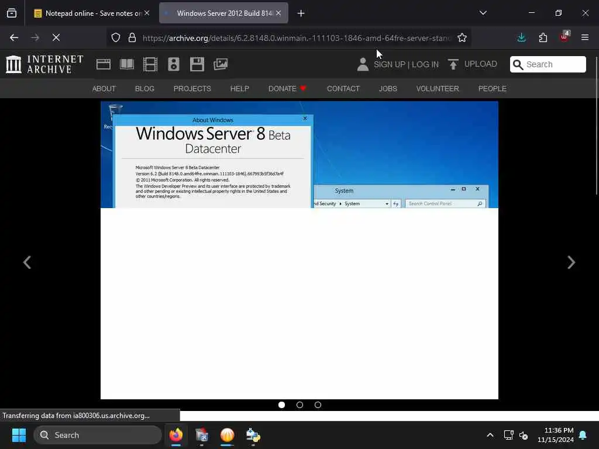This screenshot has width=599, height=449.
Task: Close the Notepad online tab
Action: [x=147, y=13]
